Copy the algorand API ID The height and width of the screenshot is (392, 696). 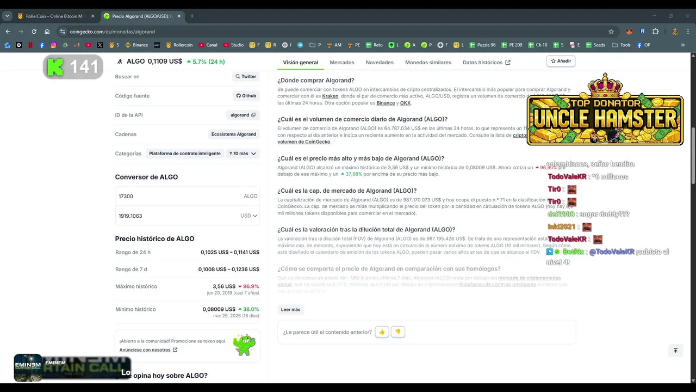[253, 115]
